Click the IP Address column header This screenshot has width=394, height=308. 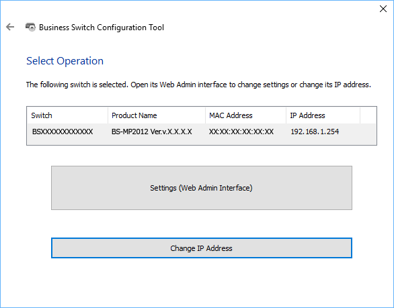coord(323,115)
